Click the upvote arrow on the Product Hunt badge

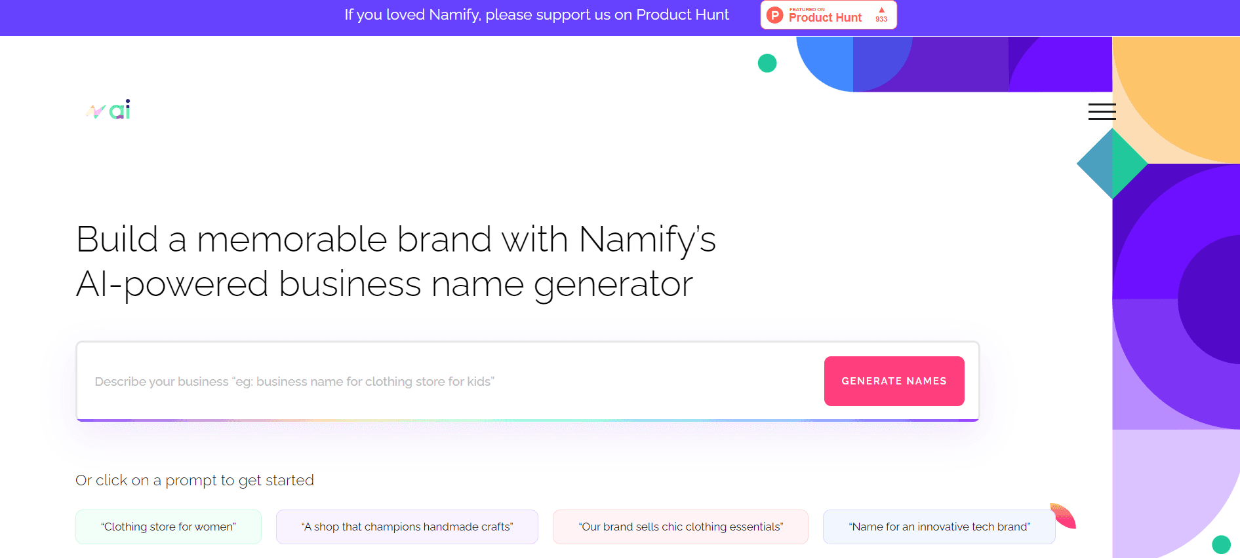click(881, 10)
